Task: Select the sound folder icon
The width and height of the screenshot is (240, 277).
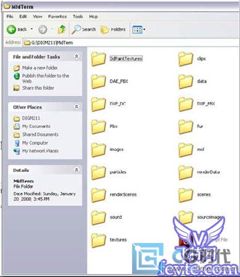Action: 98,218
